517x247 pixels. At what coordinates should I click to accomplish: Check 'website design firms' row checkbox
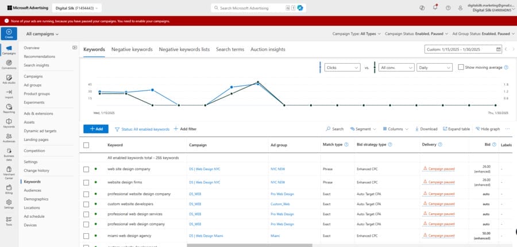86,182
